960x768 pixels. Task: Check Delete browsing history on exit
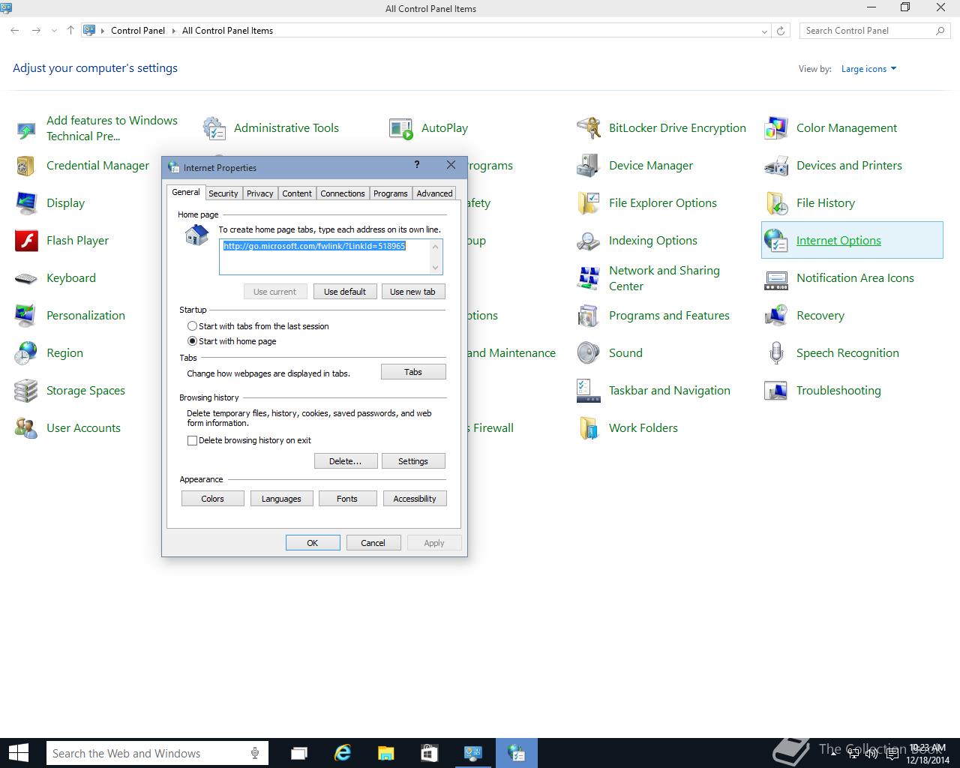(x=192, y=440)
